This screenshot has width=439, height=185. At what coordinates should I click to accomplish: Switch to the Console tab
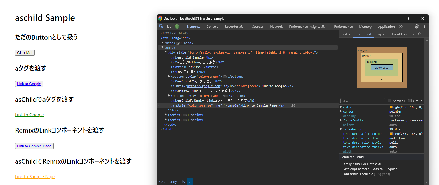tap(212, 27)
